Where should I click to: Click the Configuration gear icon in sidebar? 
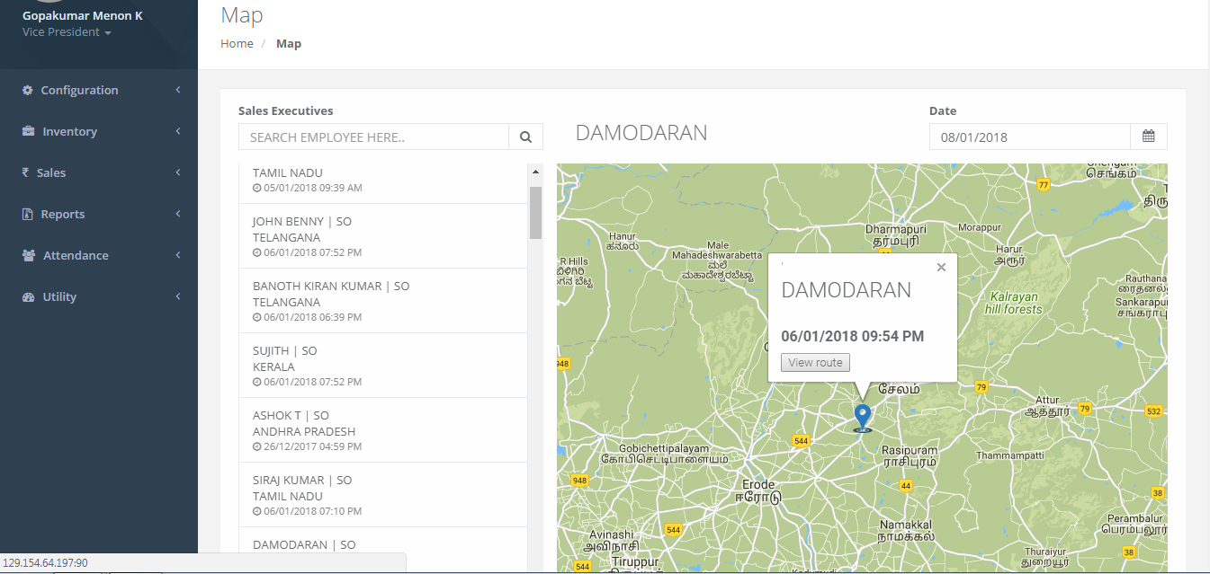tap(28, 90)
